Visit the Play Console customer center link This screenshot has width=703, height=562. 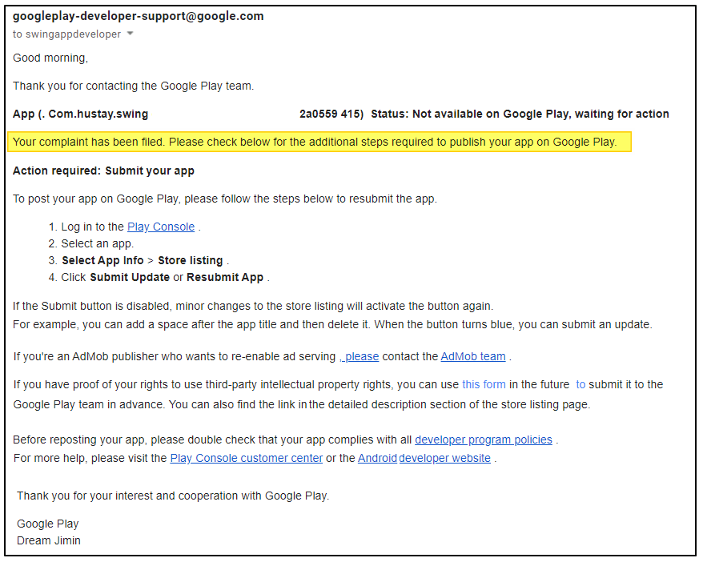[246, 458]
